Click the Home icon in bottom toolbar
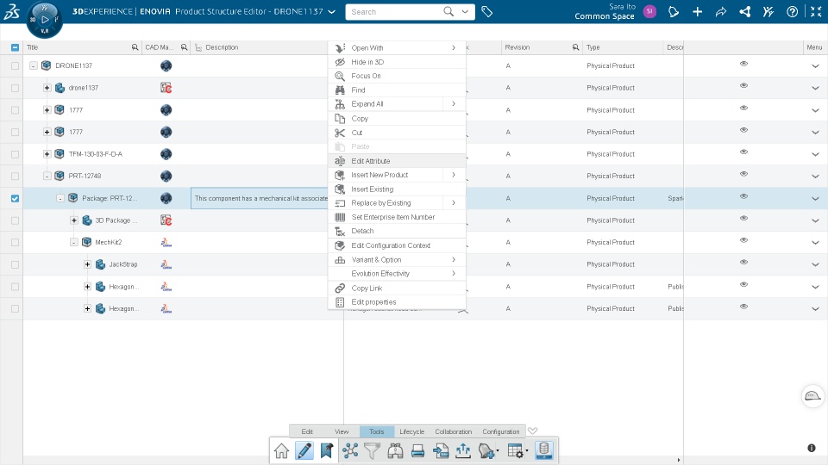Screen dimensions: 828x465 pyautogui.click(x=281, y=450)
